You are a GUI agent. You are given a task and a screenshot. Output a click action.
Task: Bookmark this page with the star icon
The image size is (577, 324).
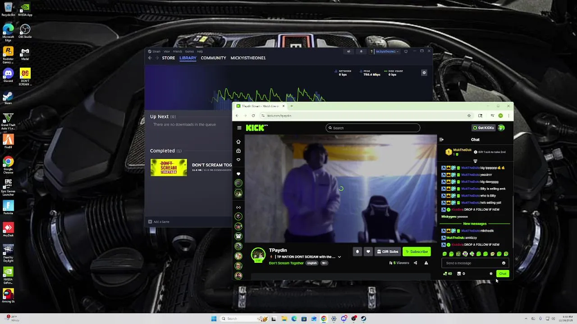469,116
